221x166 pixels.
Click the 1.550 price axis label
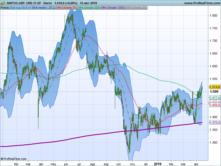click(214, 79)
